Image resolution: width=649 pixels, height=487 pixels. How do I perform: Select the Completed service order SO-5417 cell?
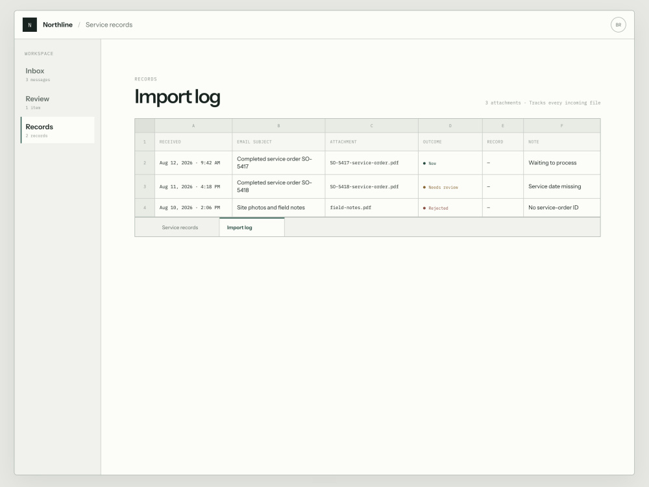coord(278,163)
